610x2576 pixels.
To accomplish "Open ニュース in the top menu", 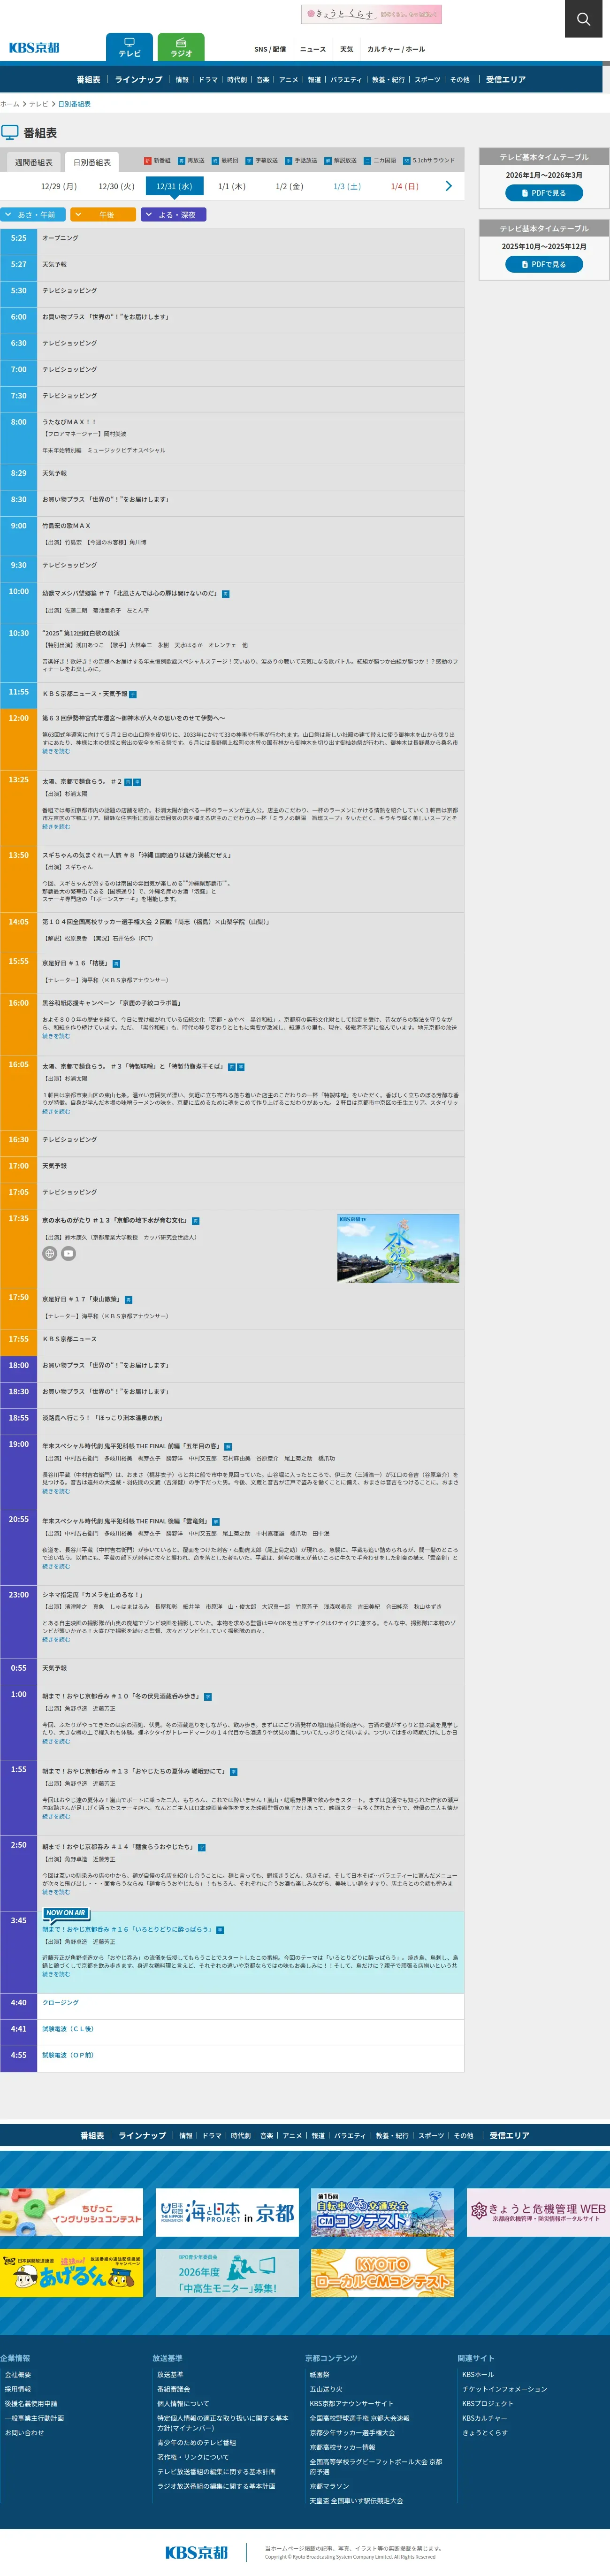I will tap(313, 49).
